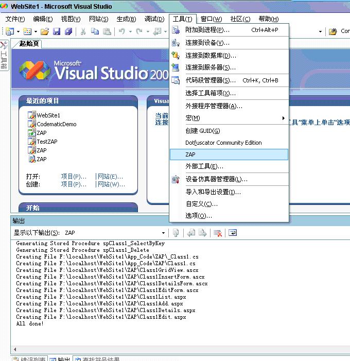Viewport: 350px width, 361px height.
Task: Select 导入和导出设置(I)... menu item
Action: pyautogui.click(x=229, y=192)
